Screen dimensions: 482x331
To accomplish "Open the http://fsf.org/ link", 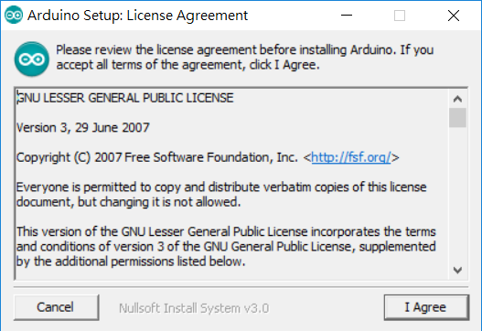I will coord(350,157).
